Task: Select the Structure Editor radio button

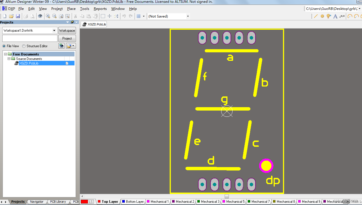Action: pyautogui.click(x=24, y=46)
